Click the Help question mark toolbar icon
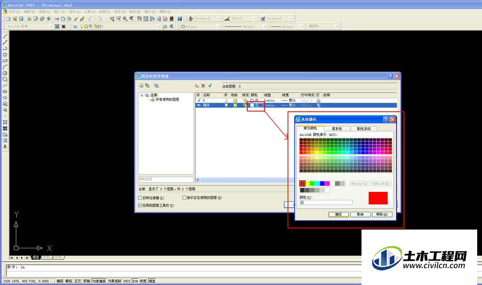 click(179, 19)
